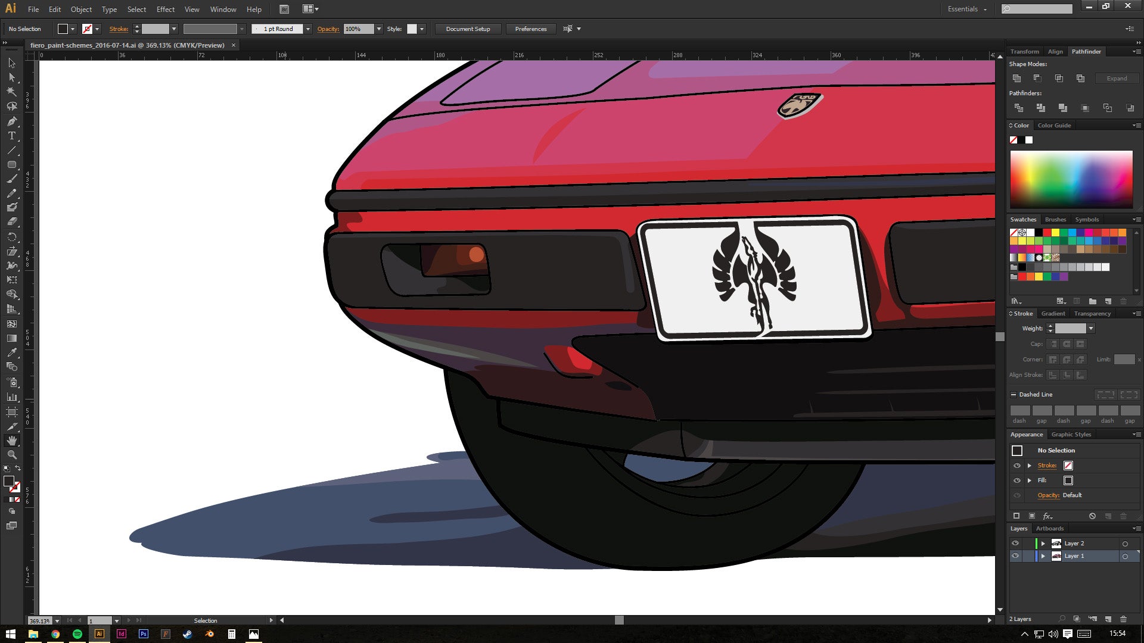
Task: Select the Pencil tool
Action: pos(11,193)
